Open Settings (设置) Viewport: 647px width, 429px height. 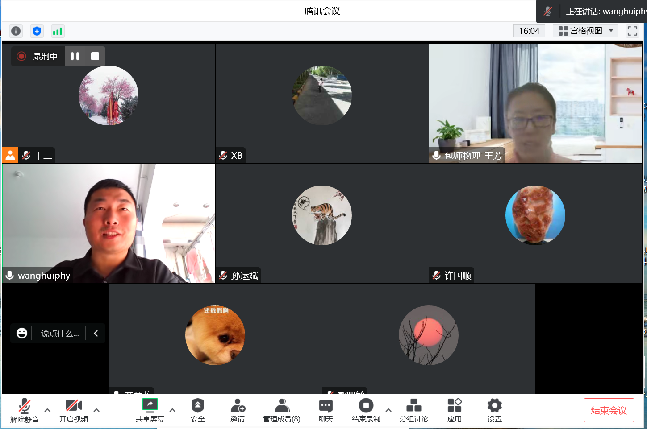494,410
